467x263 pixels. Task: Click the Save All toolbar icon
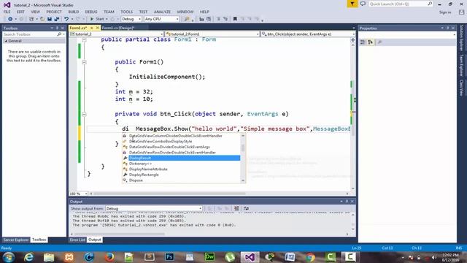[57, 19]
